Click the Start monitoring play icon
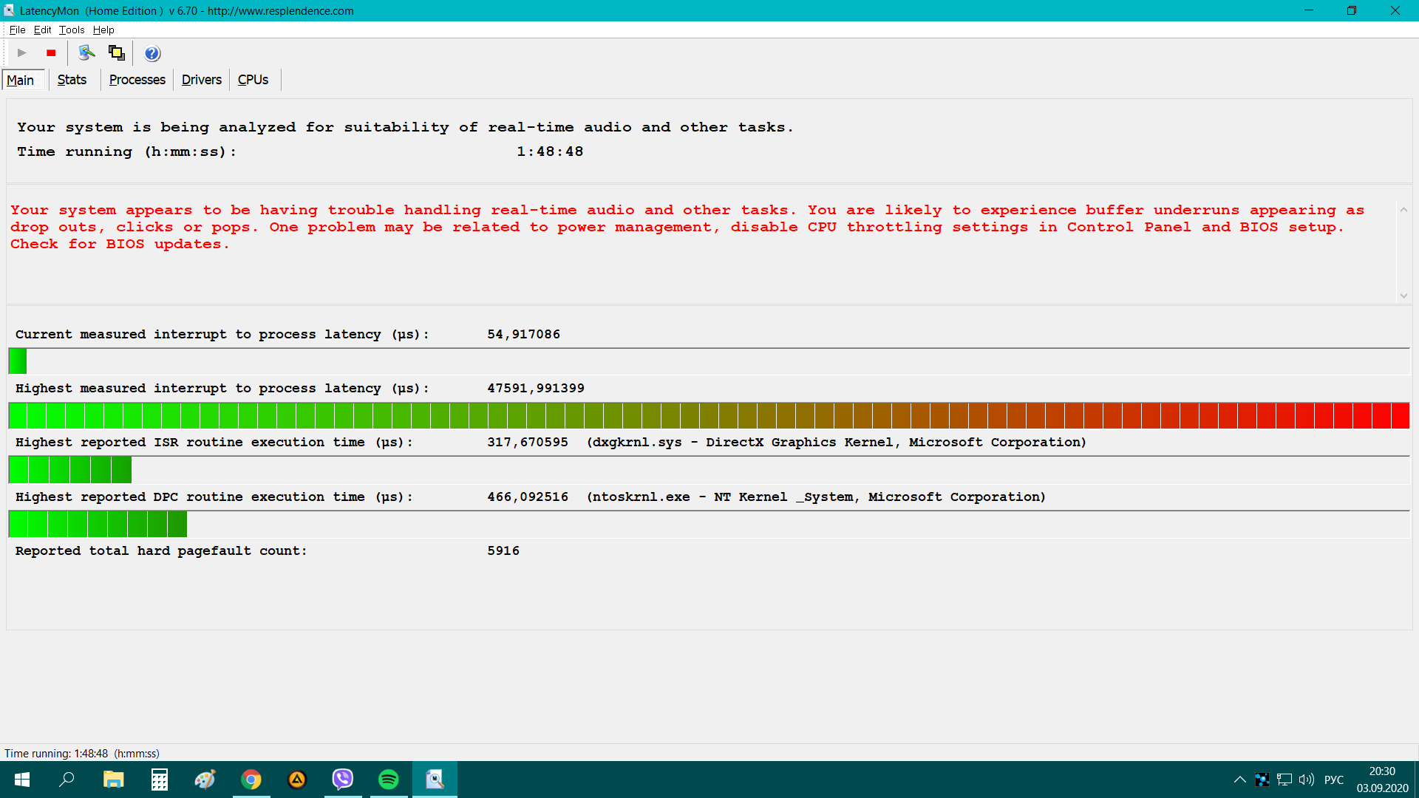Image resolution: width=1419 pixels, height=798 pixels. click(21, 52)
